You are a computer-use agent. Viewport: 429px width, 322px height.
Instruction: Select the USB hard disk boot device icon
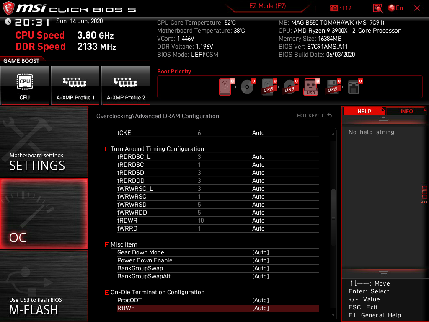tap(269, 87)
